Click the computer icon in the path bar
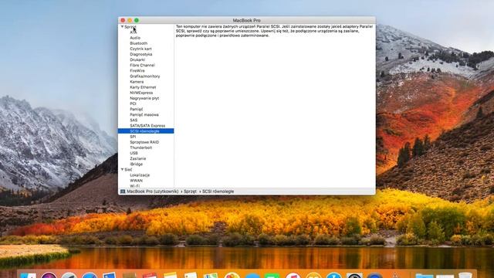This screenshot has height=278, width=494. 123,192
